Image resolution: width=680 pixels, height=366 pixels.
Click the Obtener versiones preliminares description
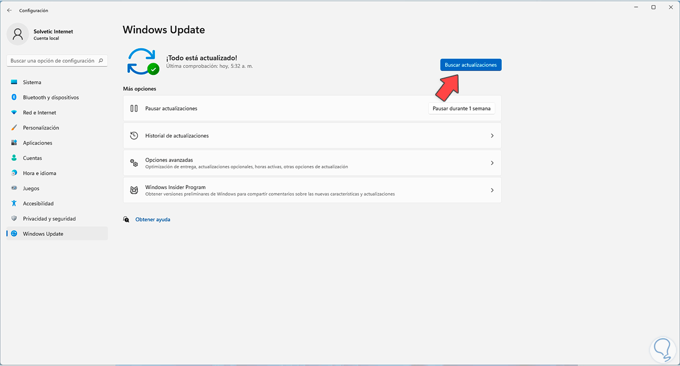[270, 194]
